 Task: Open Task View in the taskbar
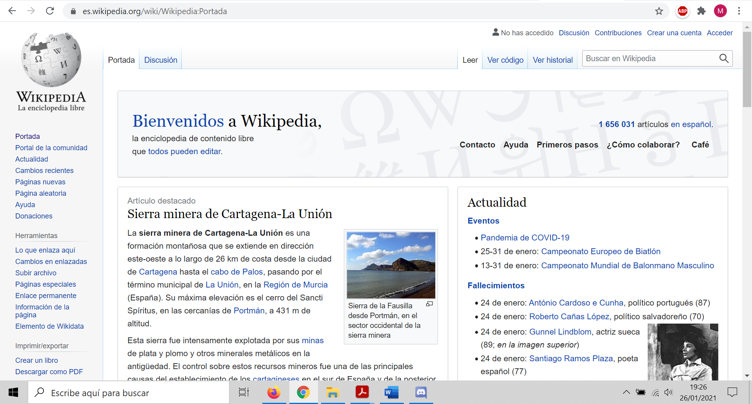coord(244,392)
